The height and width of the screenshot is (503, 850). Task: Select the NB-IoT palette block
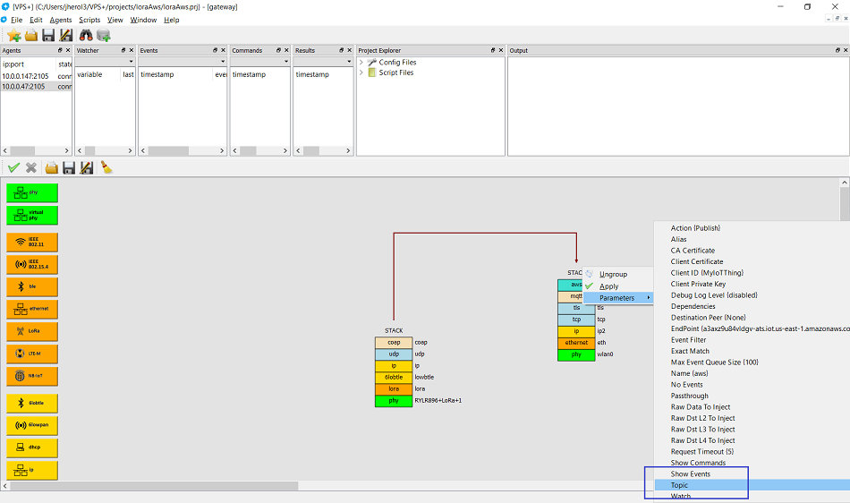pos(32,376)
